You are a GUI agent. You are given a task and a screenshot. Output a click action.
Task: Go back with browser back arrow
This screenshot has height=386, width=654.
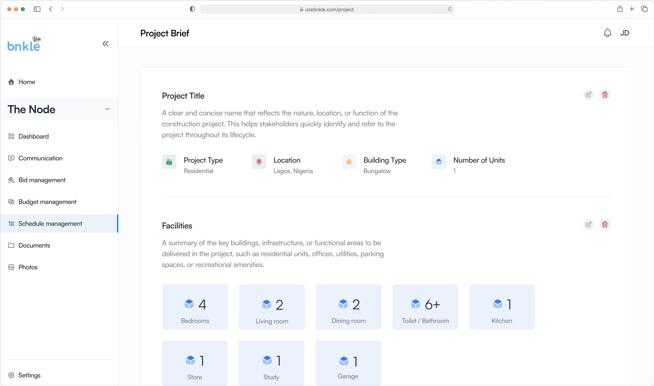[x=50, y=9]
